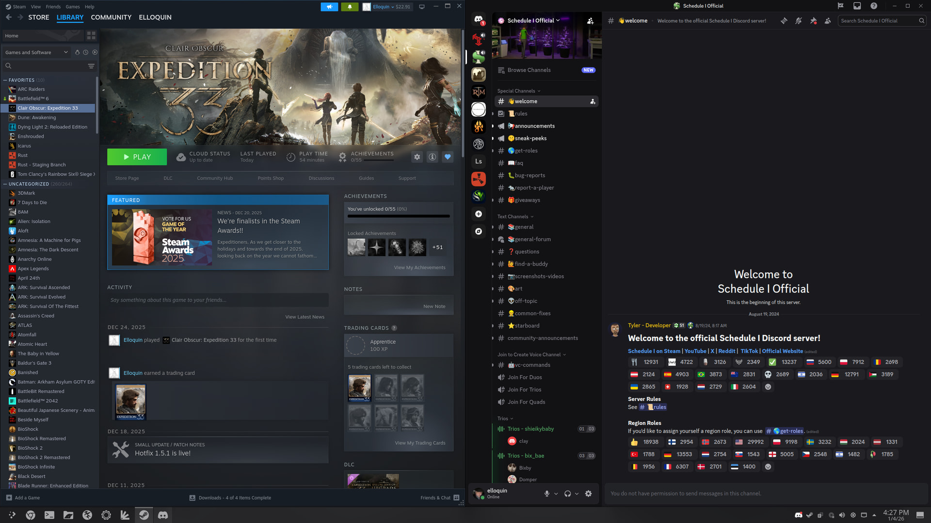Click New Note button
The width and height of the screenshot is (931, 523).
pos(434,306)
